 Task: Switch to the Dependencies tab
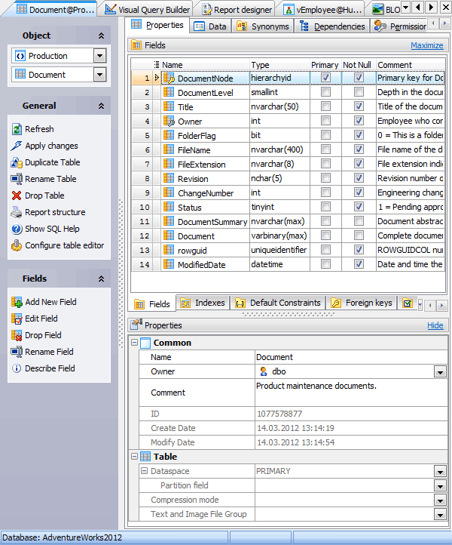pos(332,26)
